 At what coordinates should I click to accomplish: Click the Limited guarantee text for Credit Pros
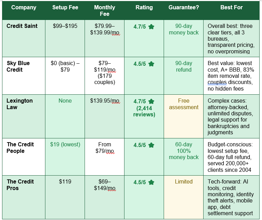(184, 181)
